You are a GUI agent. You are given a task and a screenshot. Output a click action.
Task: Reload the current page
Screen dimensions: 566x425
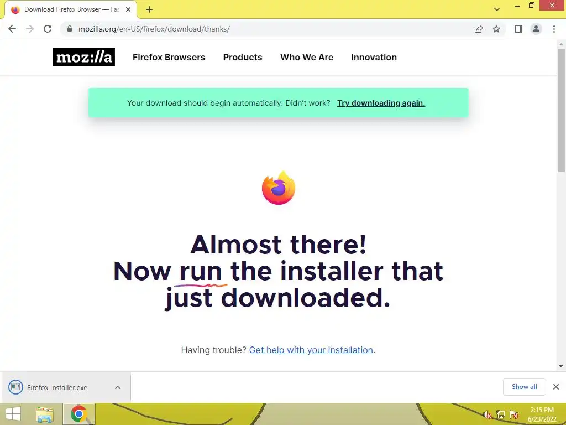tap(48, 29)
